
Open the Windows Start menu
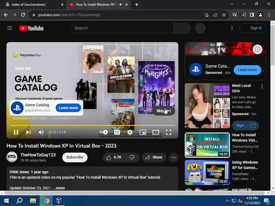click(x=6, y=201)
